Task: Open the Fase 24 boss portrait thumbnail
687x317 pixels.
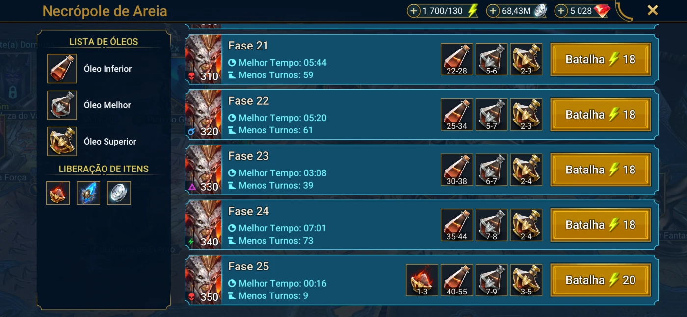Action: (x=203, y=225)
